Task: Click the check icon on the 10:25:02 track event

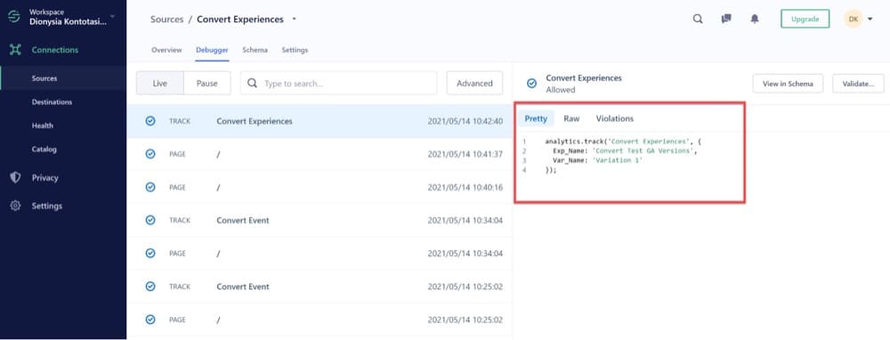Action: tap(150, 287)
